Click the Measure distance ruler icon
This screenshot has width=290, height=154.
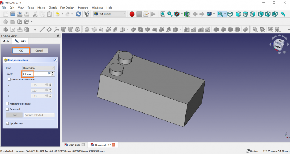pyautogui.click(x=283, y=14)
